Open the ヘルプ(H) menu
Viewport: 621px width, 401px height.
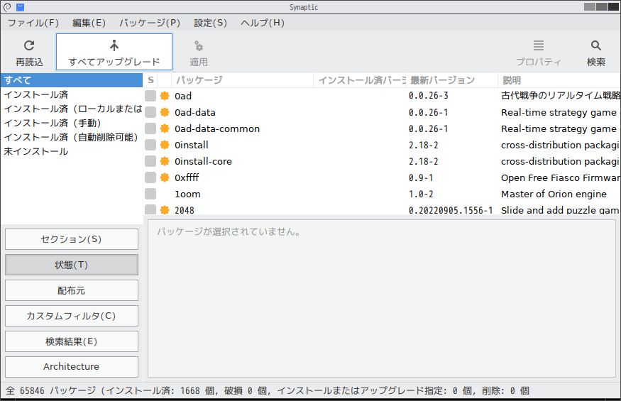pos(263,23)
